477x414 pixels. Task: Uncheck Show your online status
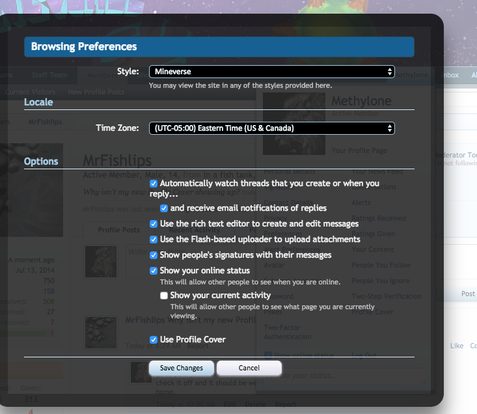point(154,271)
